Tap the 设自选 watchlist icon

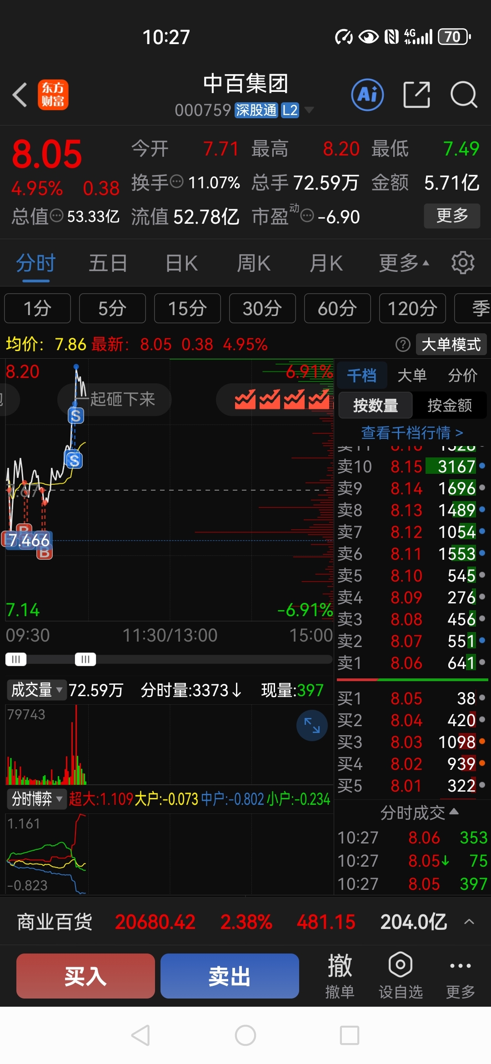click(401, 976)
